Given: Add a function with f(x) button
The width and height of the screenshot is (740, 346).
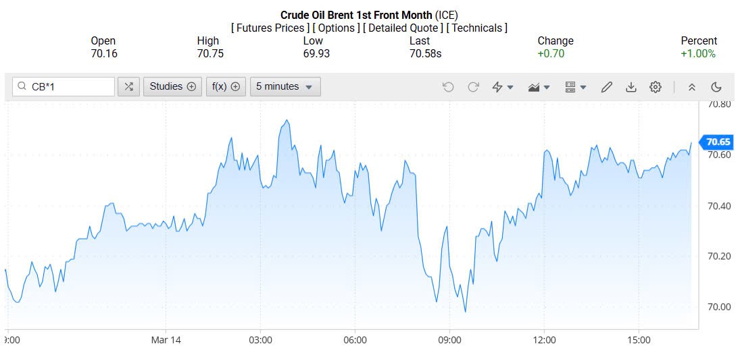Looking at the screenshot, I should (x=226, y=86).
